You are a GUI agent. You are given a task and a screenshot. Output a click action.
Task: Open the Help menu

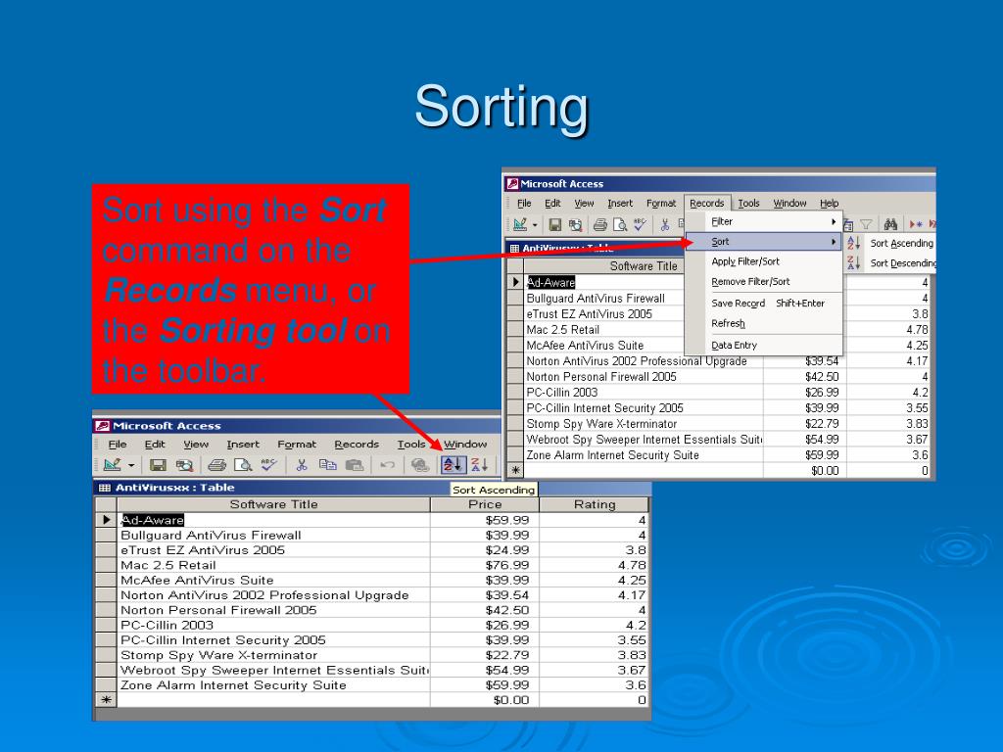pyautogui.click(x=829, y=204)
